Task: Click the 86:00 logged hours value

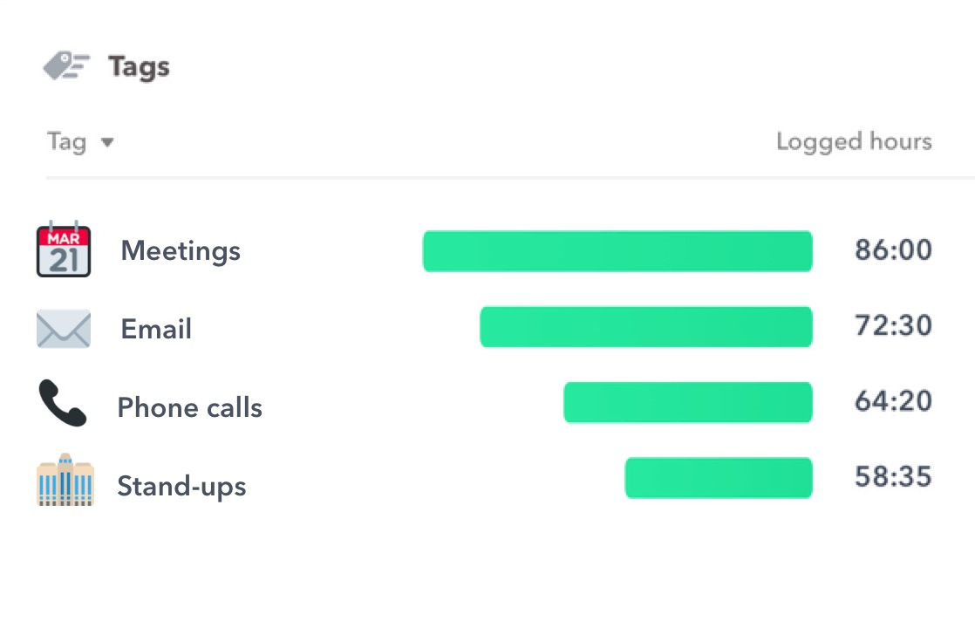Action: (893, 251)
